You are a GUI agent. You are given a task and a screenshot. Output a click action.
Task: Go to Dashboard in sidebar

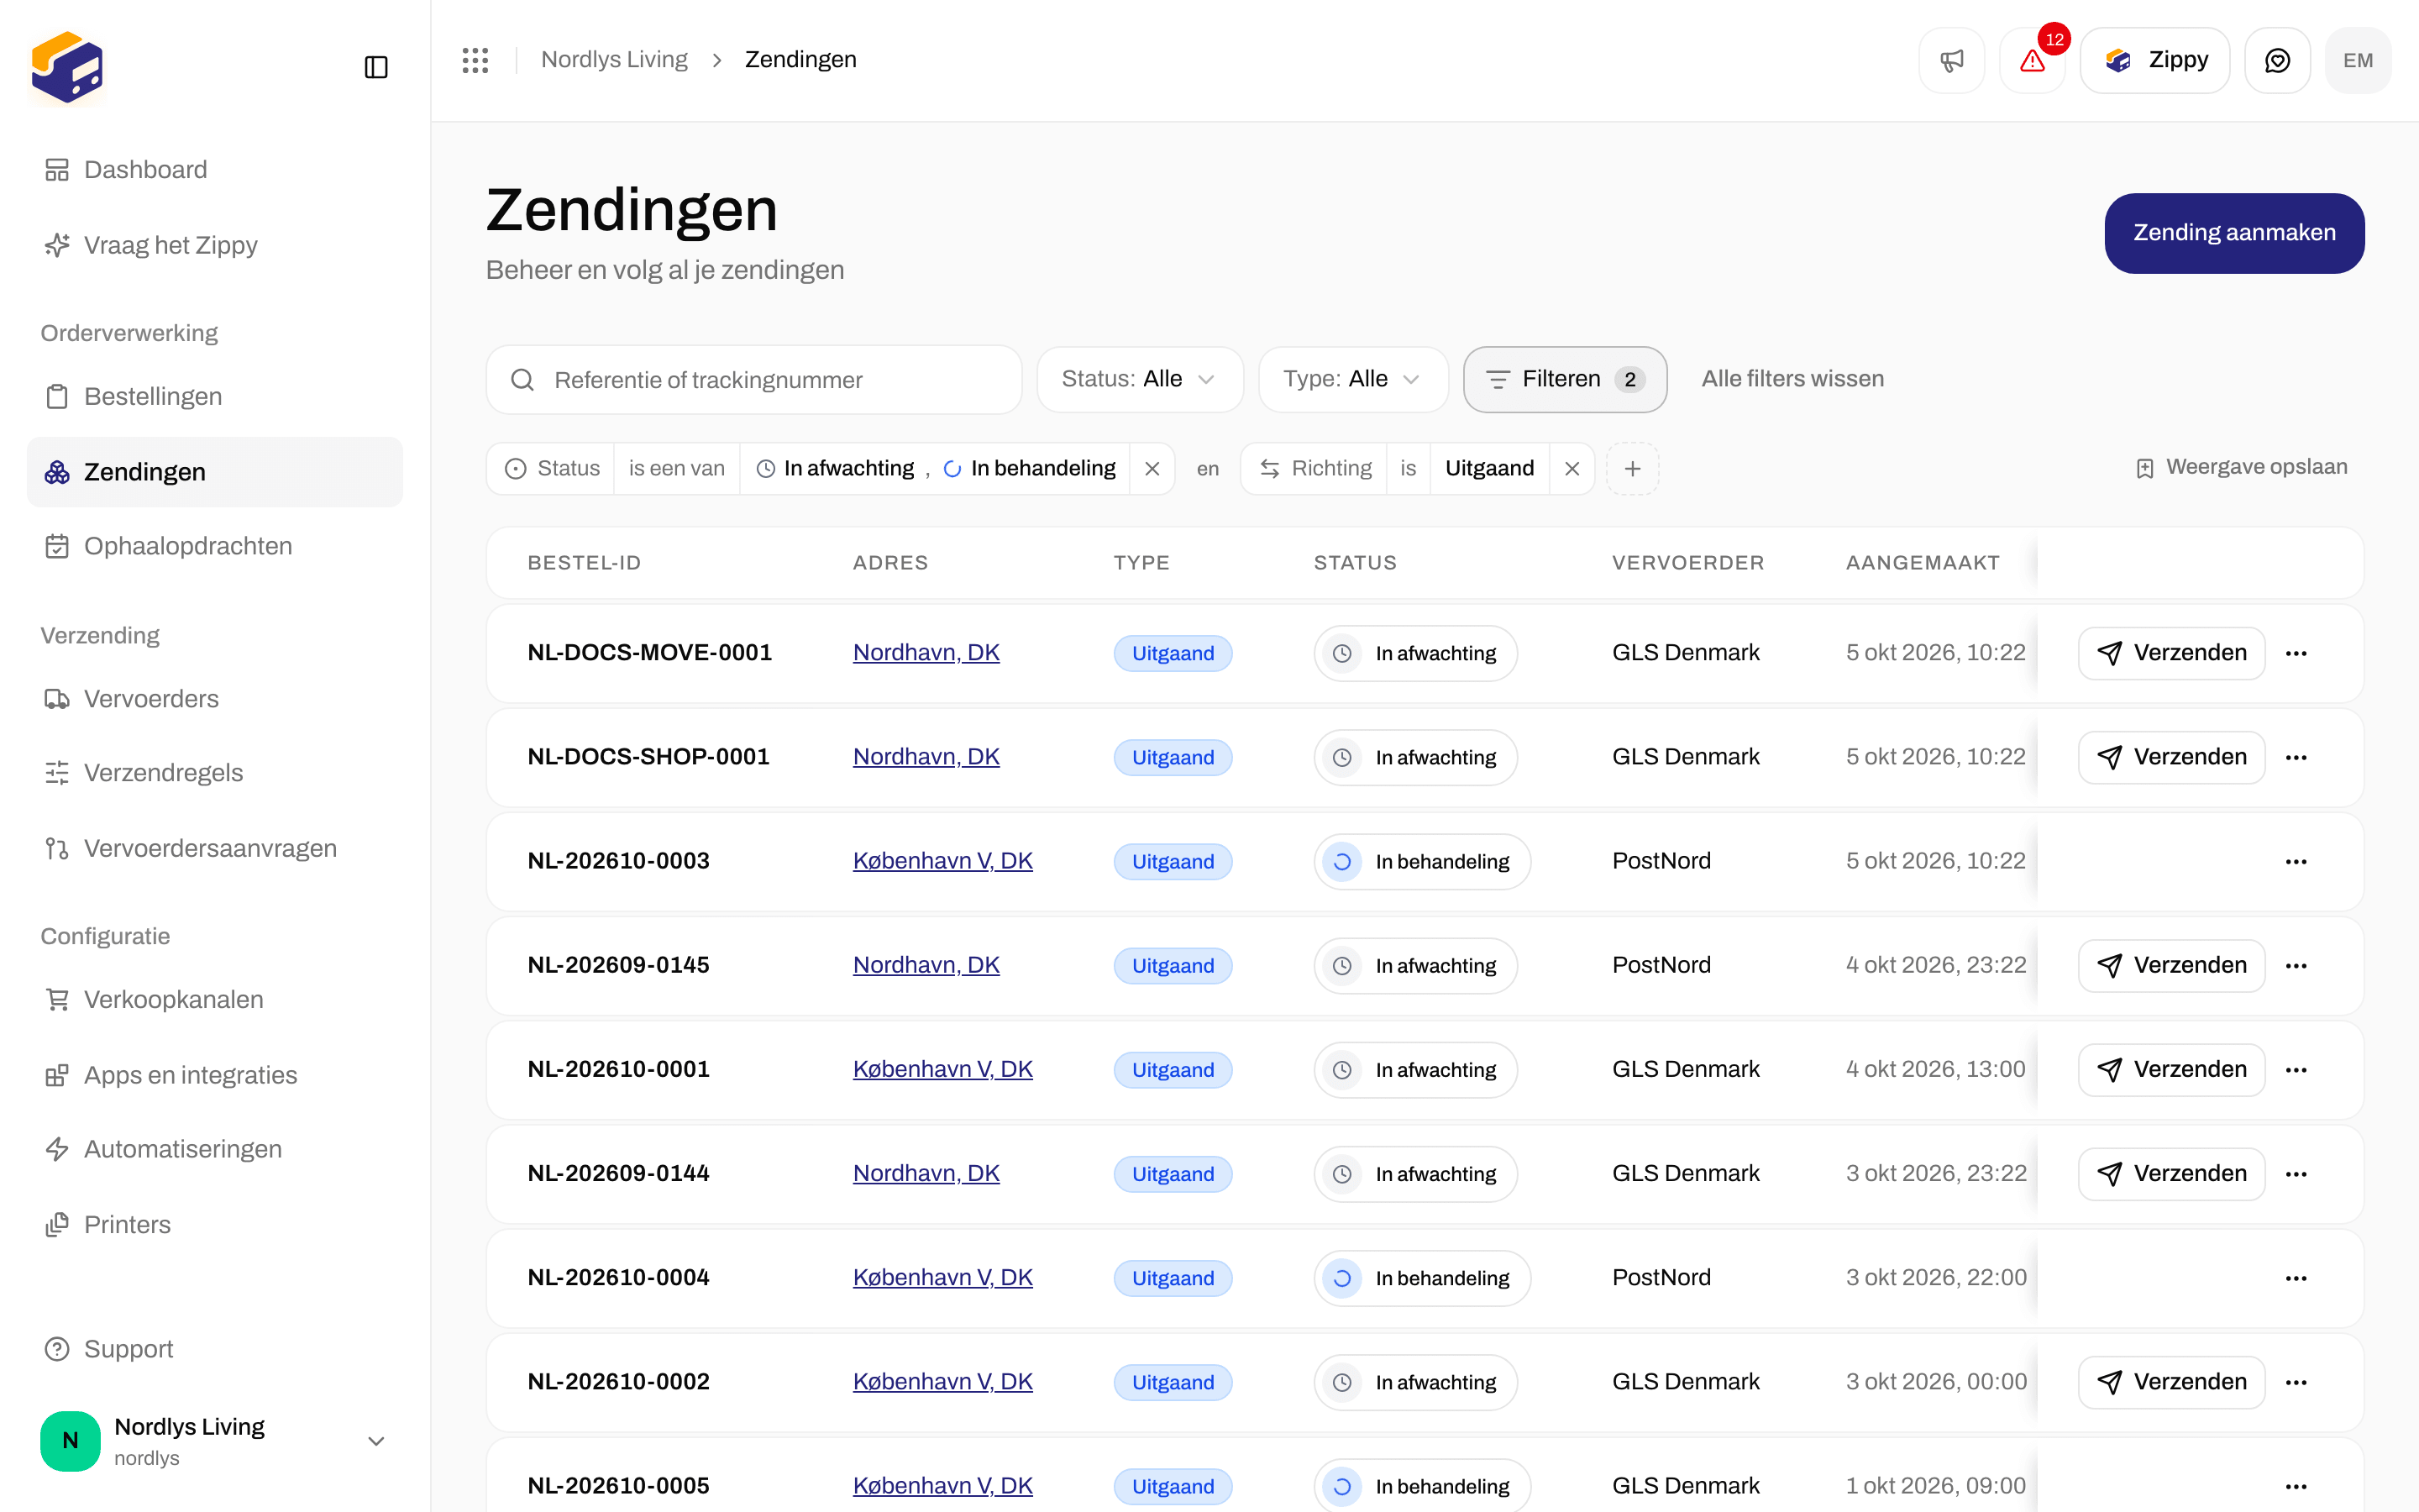(x=214, y=170)
